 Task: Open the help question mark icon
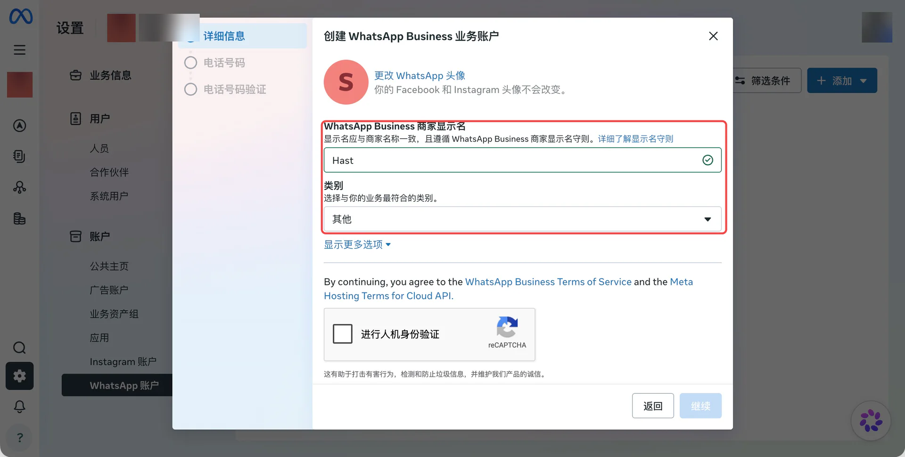pyautogui.click(x=19, y=438)
